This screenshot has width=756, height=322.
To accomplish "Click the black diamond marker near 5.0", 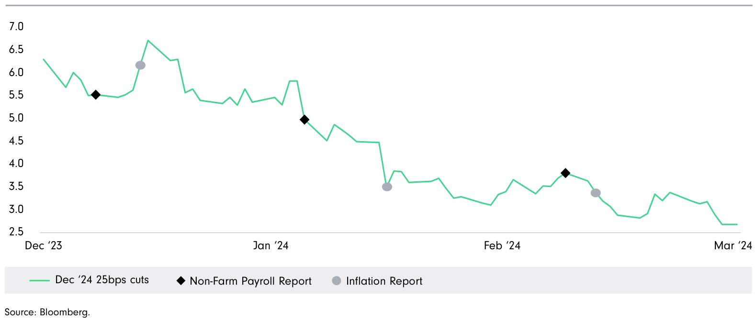I will pyautogui.click(x=304, y=120).
